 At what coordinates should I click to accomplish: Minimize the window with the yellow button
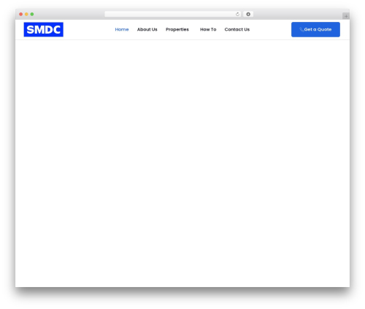click(26, 14)
